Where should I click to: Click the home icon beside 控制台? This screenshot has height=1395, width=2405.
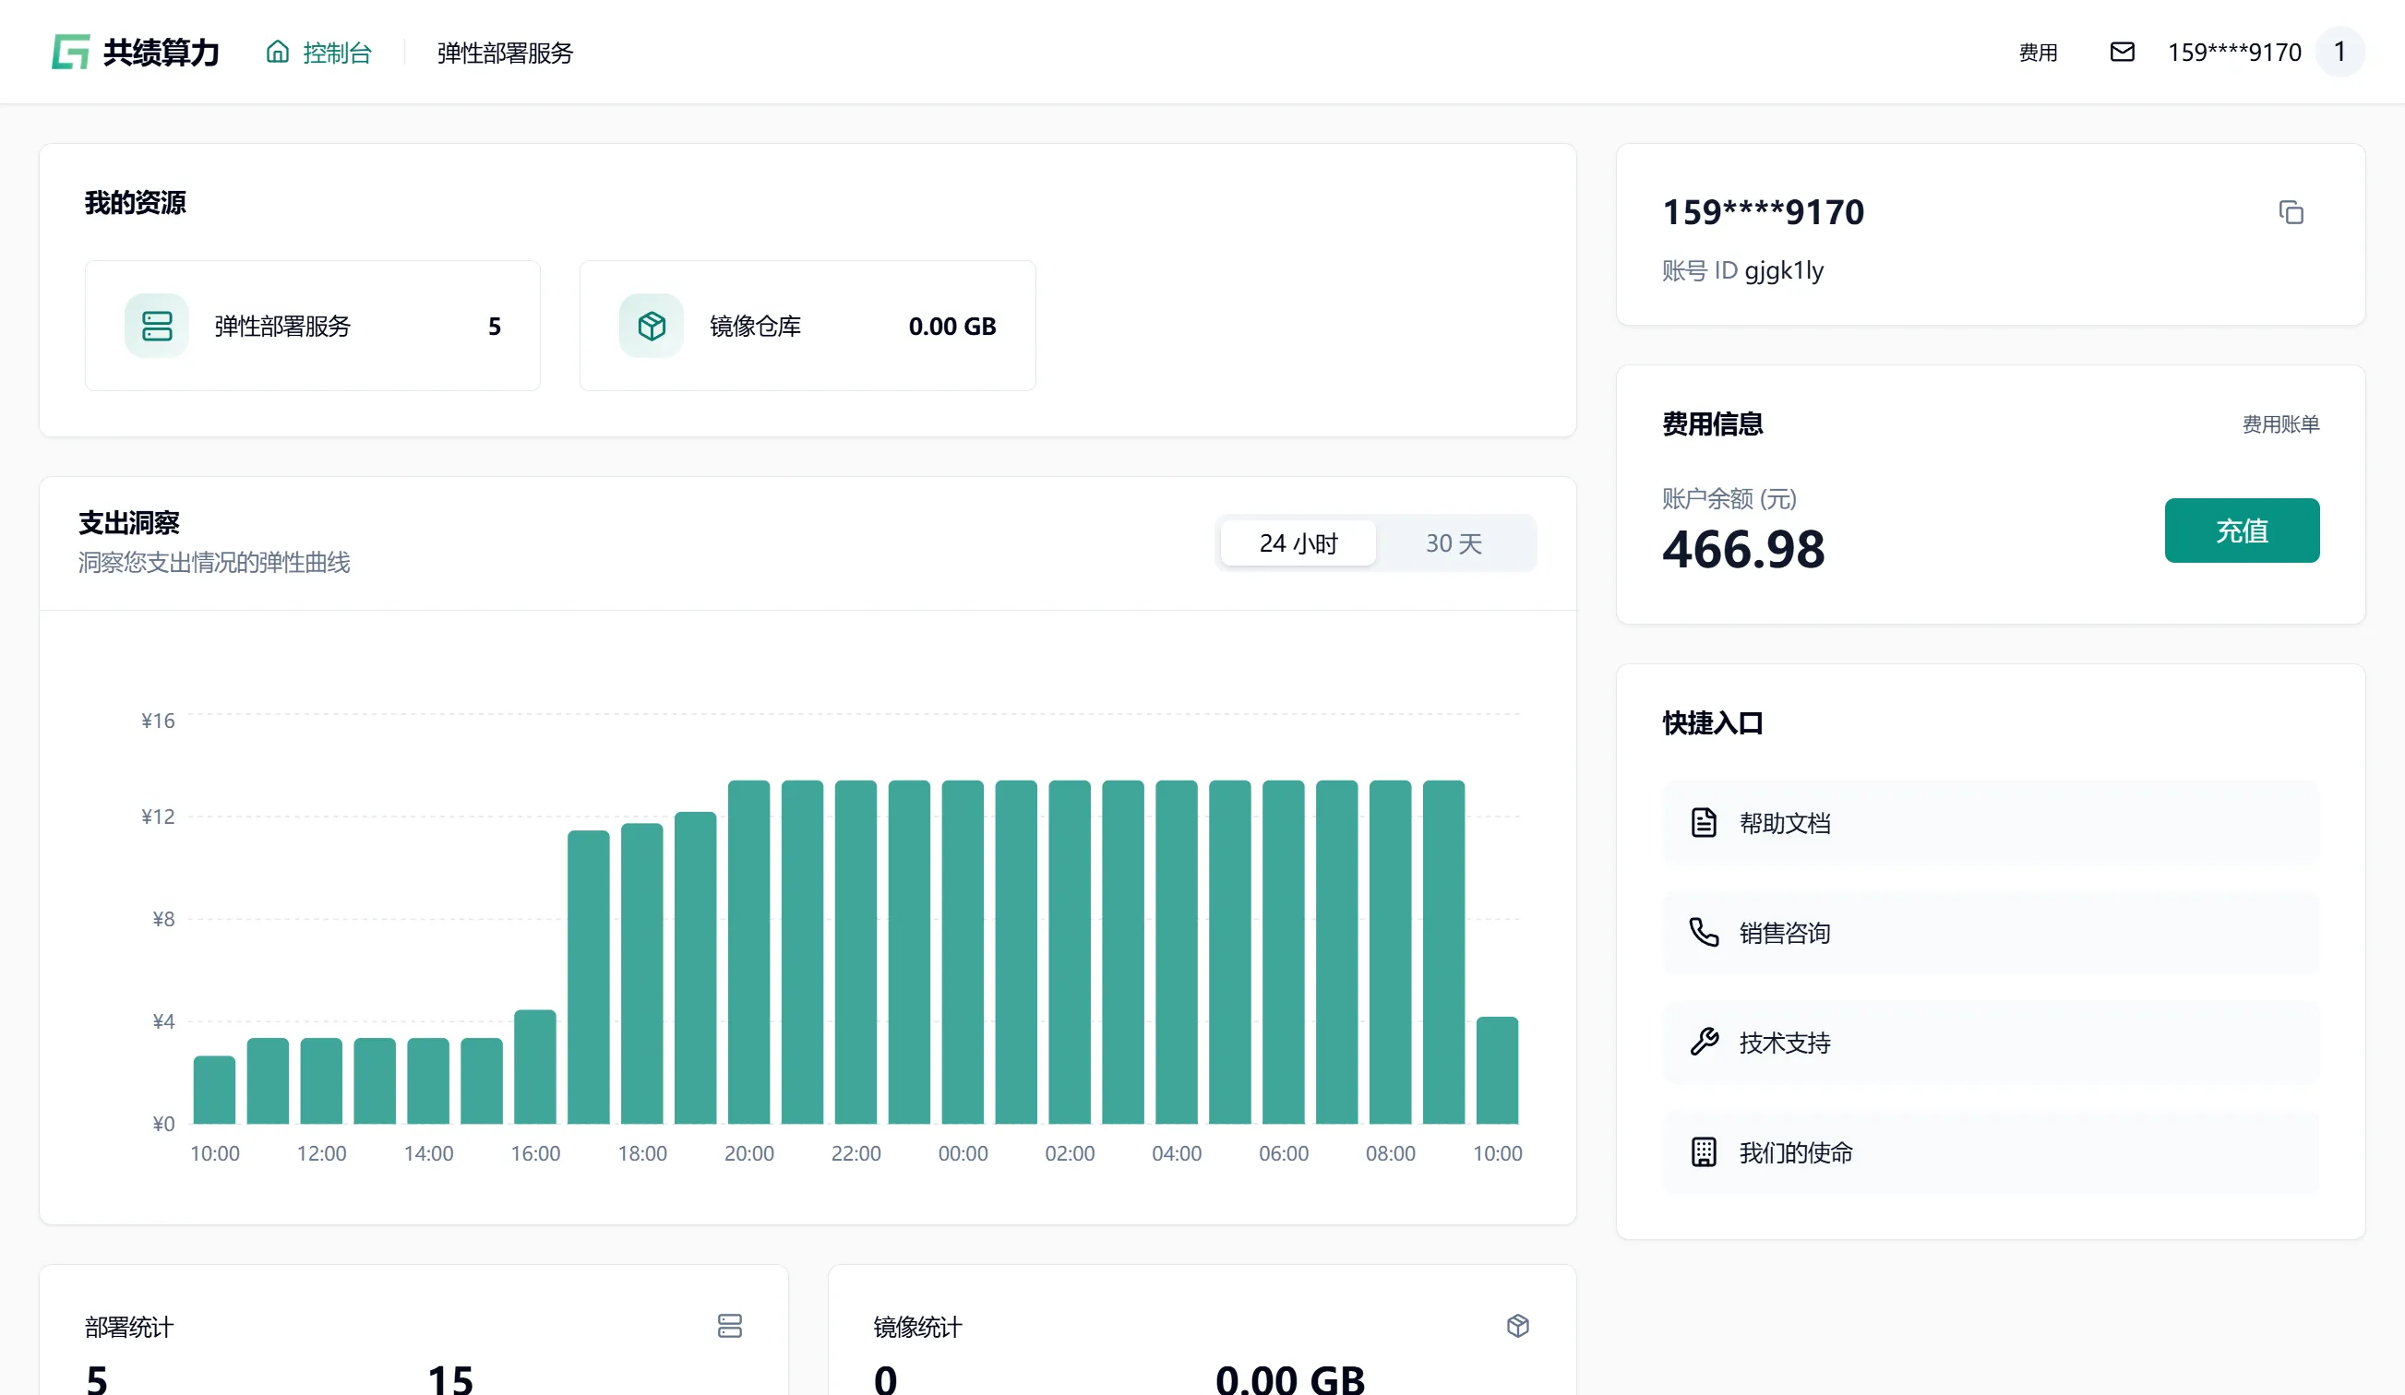coord(277,52)
